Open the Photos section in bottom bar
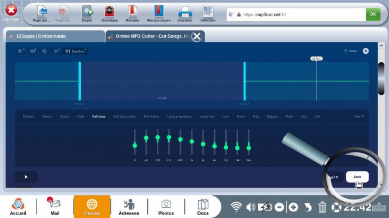Image resolution: width=389 pixels, height=218 pixels. coord(166,207)
